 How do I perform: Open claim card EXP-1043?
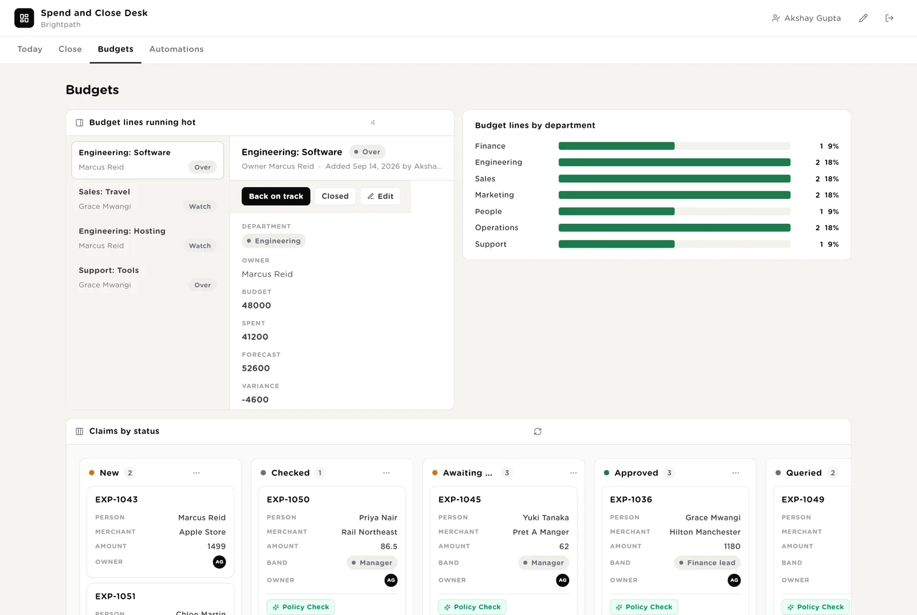tap(160, 532)
